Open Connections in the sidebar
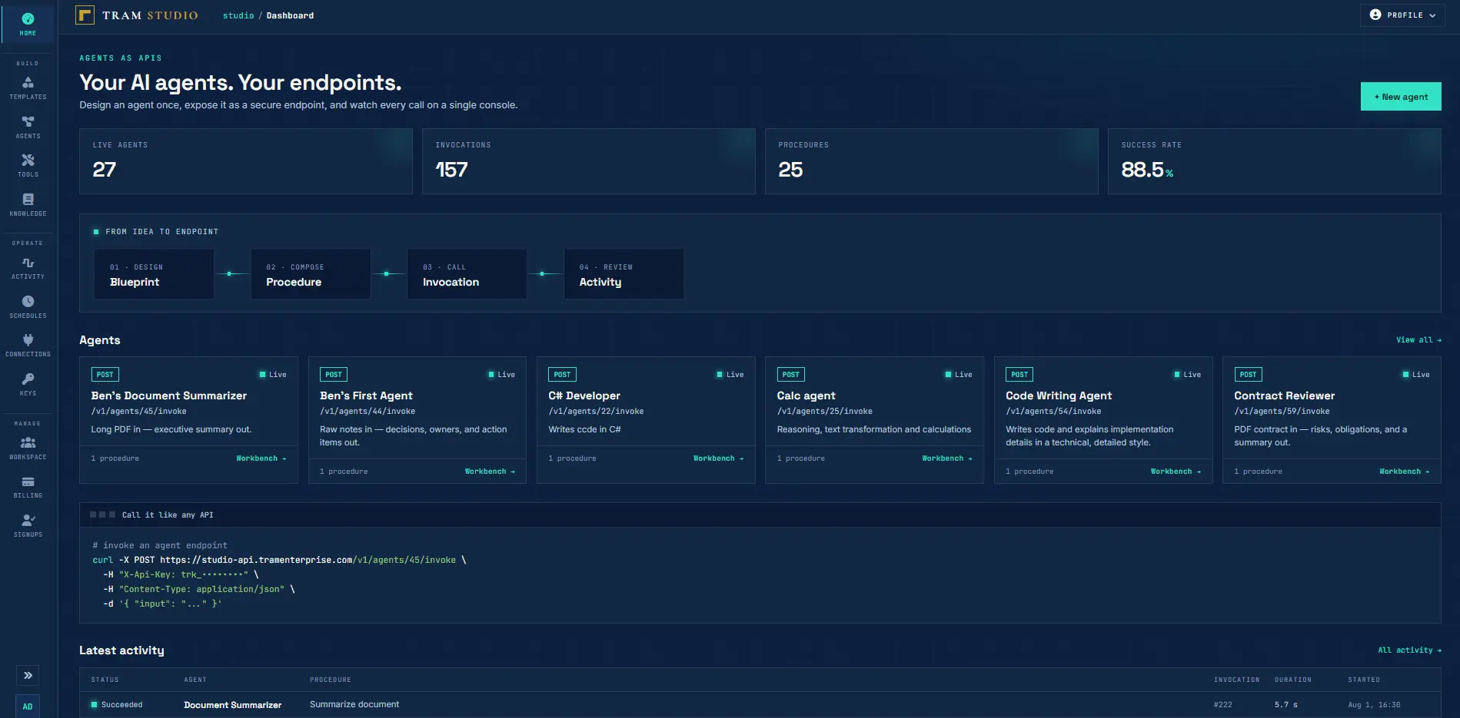This screenshot has width=1460, height=718. pyautogui.click(x=28, y=346)
